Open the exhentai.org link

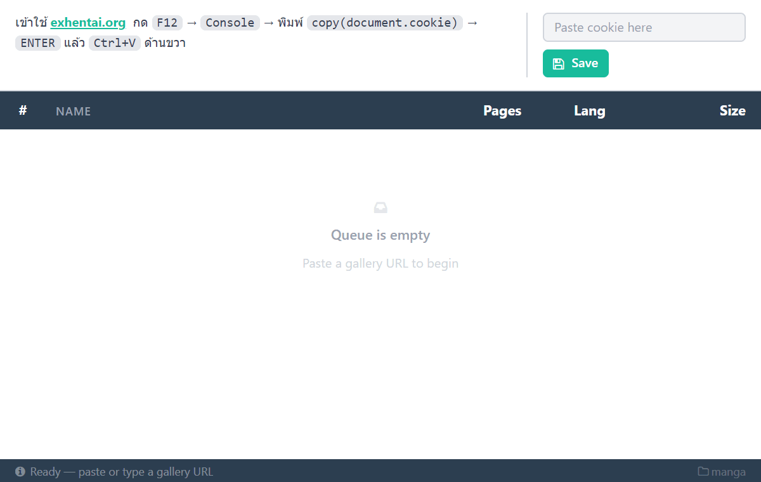88,23
